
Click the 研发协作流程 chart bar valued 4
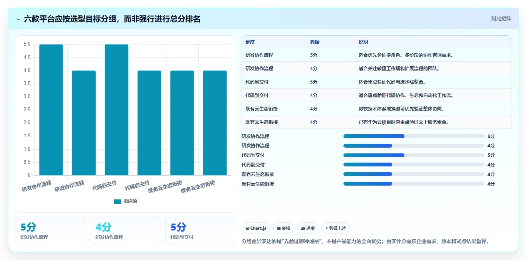click(84, 123)
